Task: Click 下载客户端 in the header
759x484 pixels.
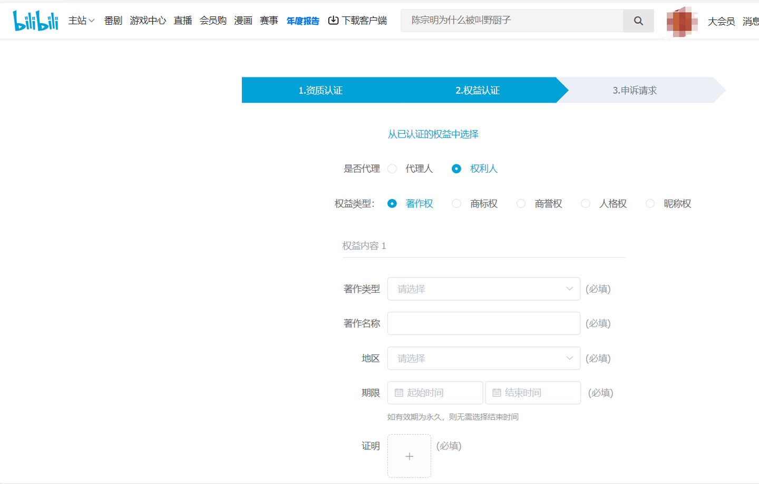Action: (x=364, y=21)
